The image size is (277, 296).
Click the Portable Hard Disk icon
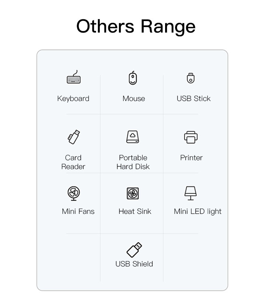(133, 137)
